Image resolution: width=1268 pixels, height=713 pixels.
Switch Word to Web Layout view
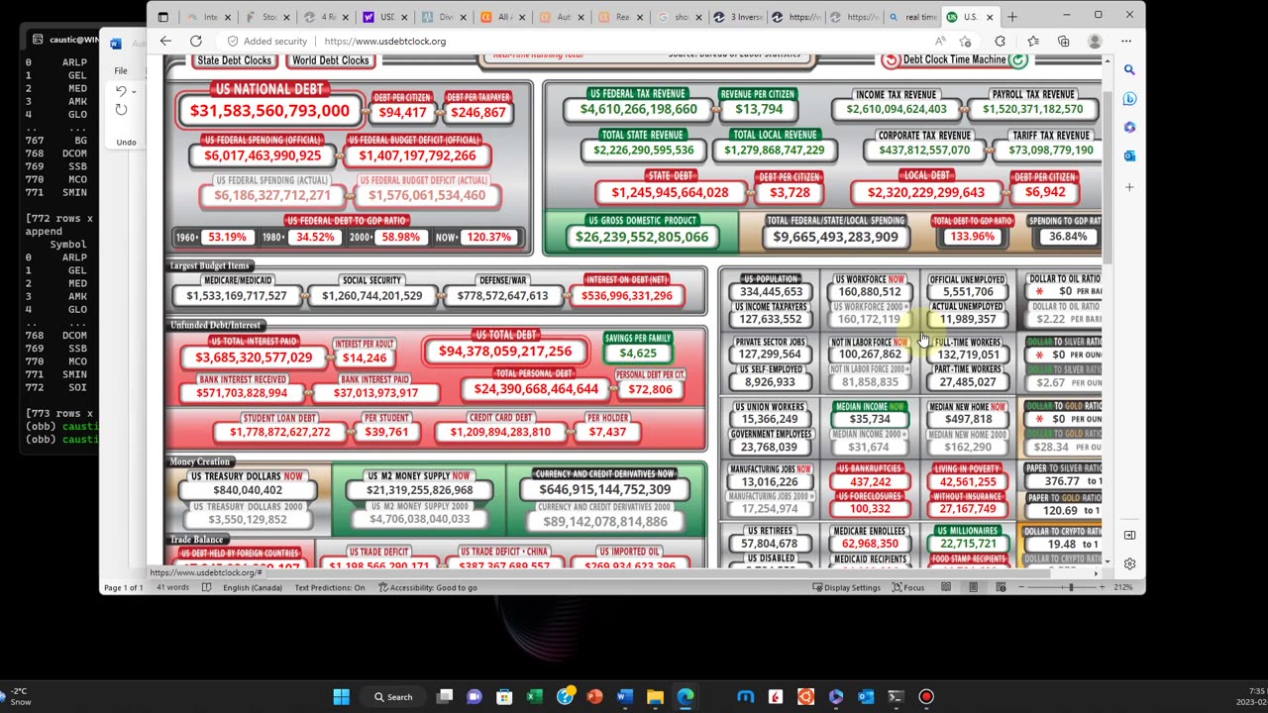pos(1001,587)
